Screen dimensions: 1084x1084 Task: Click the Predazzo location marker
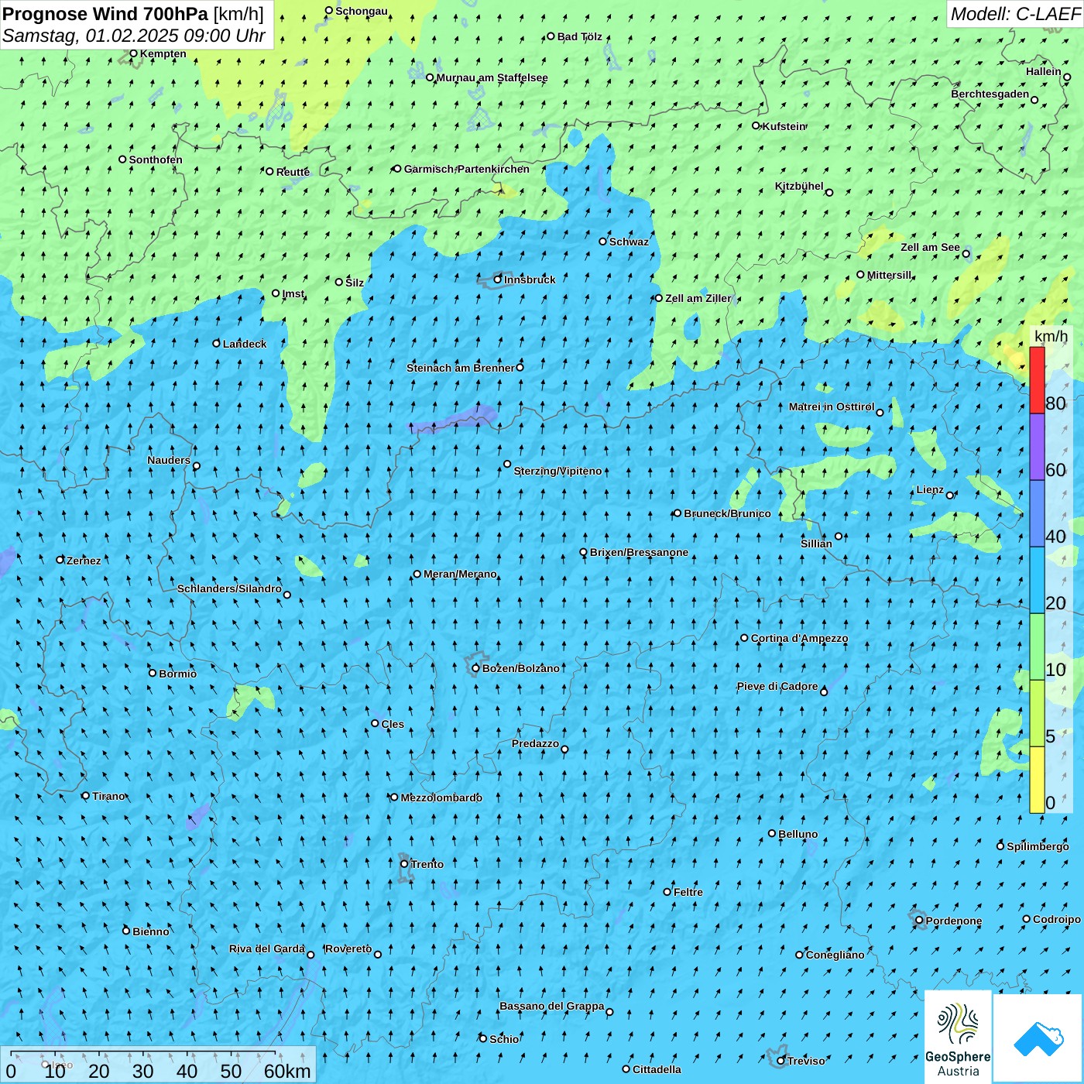point(564,750)
